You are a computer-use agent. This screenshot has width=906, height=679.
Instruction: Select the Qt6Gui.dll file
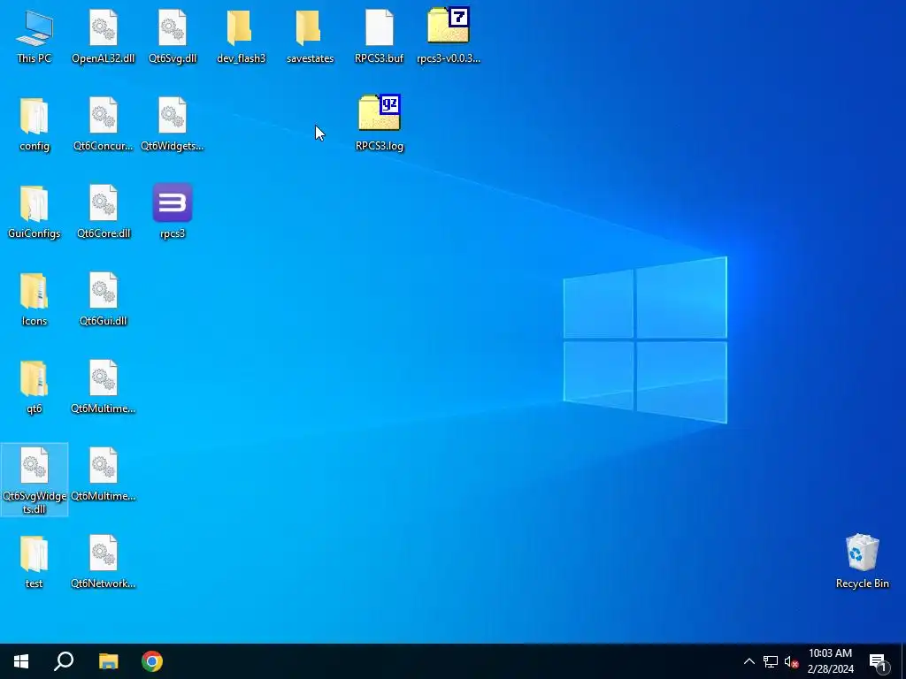point(104,299)
